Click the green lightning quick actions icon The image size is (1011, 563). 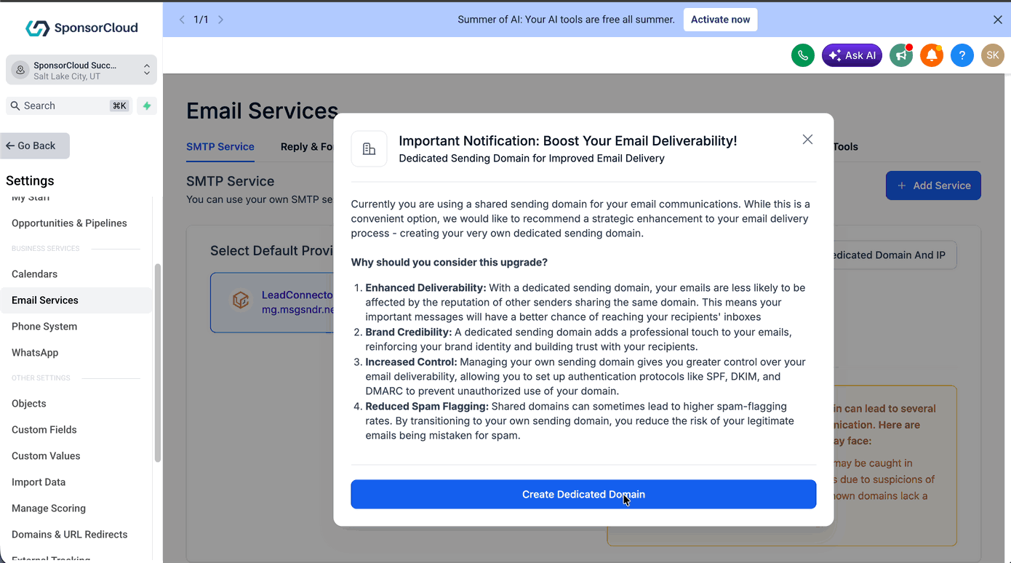click(x=147, y=105)
